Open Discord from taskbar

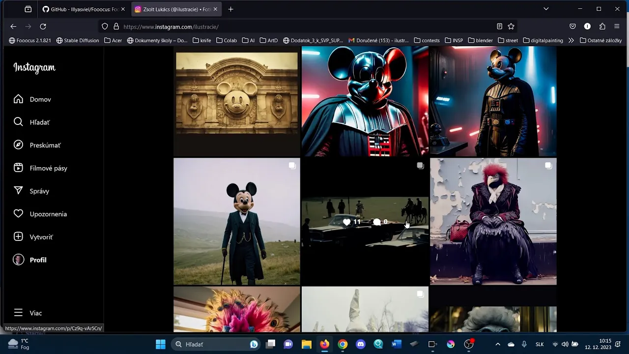tap(361, 344)
